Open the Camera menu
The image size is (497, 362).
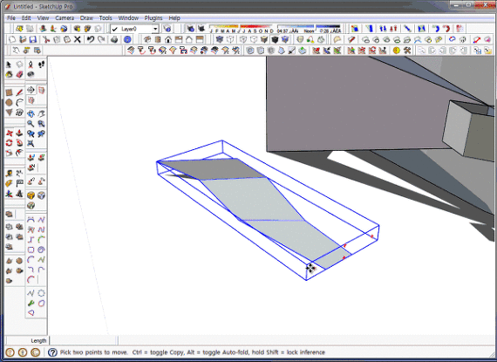click(x=65, y=17)
